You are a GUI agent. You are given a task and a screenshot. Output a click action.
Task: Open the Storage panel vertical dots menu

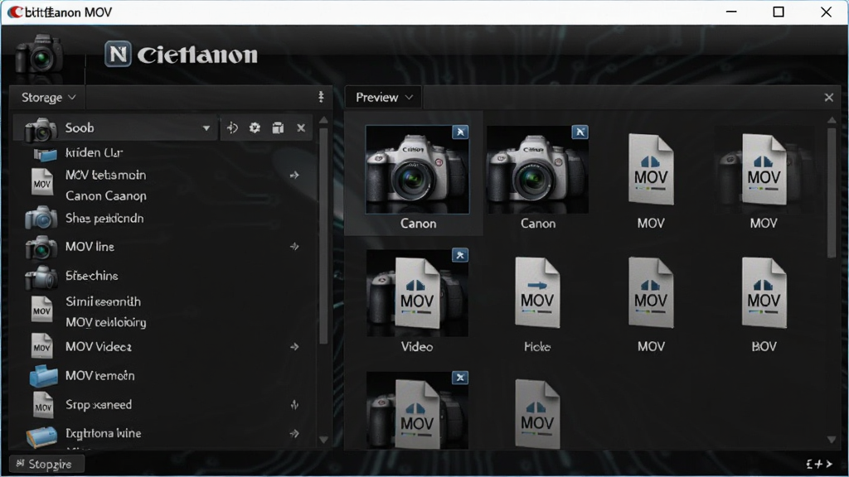pyautogui.click(x=321, y=97)
